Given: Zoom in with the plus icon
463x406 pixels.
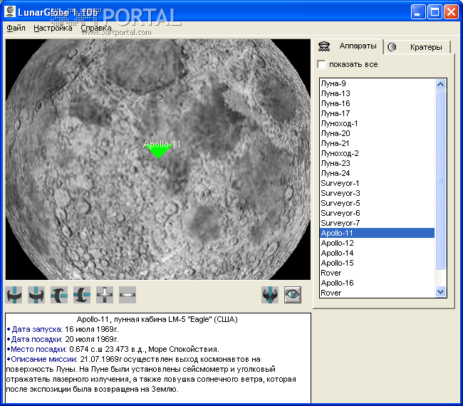Looking at the screenshot, I should tap(105, 294).
